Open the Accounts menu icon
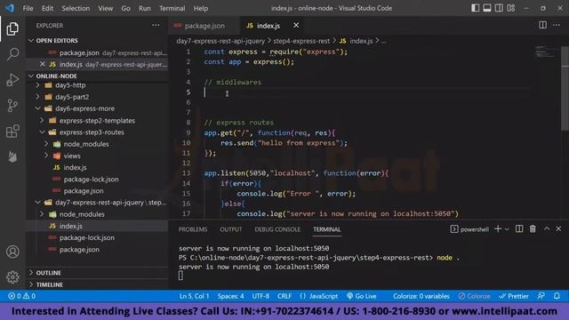 tap(12, 252)
